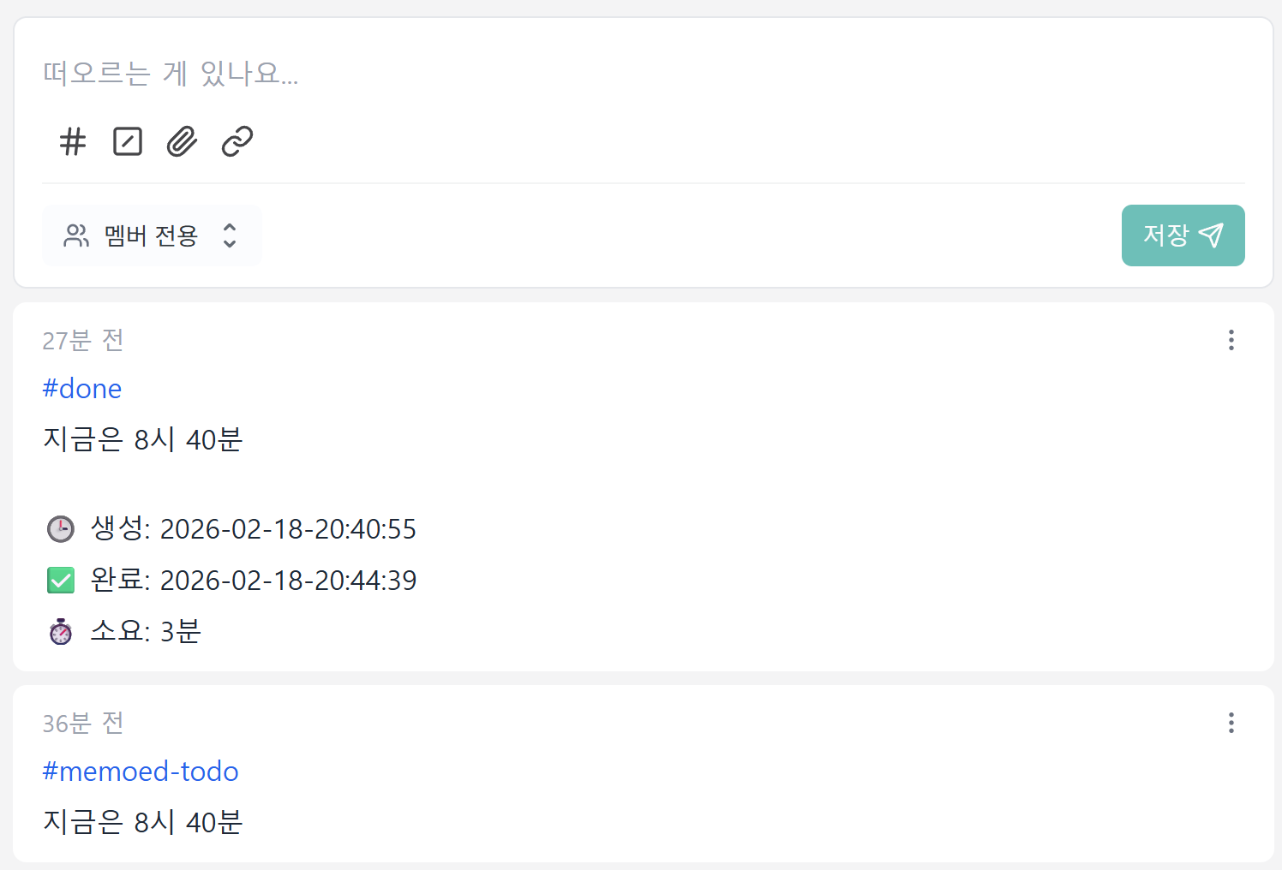Viewport: 1282px width, 870px height.
Task: Click the checkbox task-list icon in editor
Action: tap(128, 141)
